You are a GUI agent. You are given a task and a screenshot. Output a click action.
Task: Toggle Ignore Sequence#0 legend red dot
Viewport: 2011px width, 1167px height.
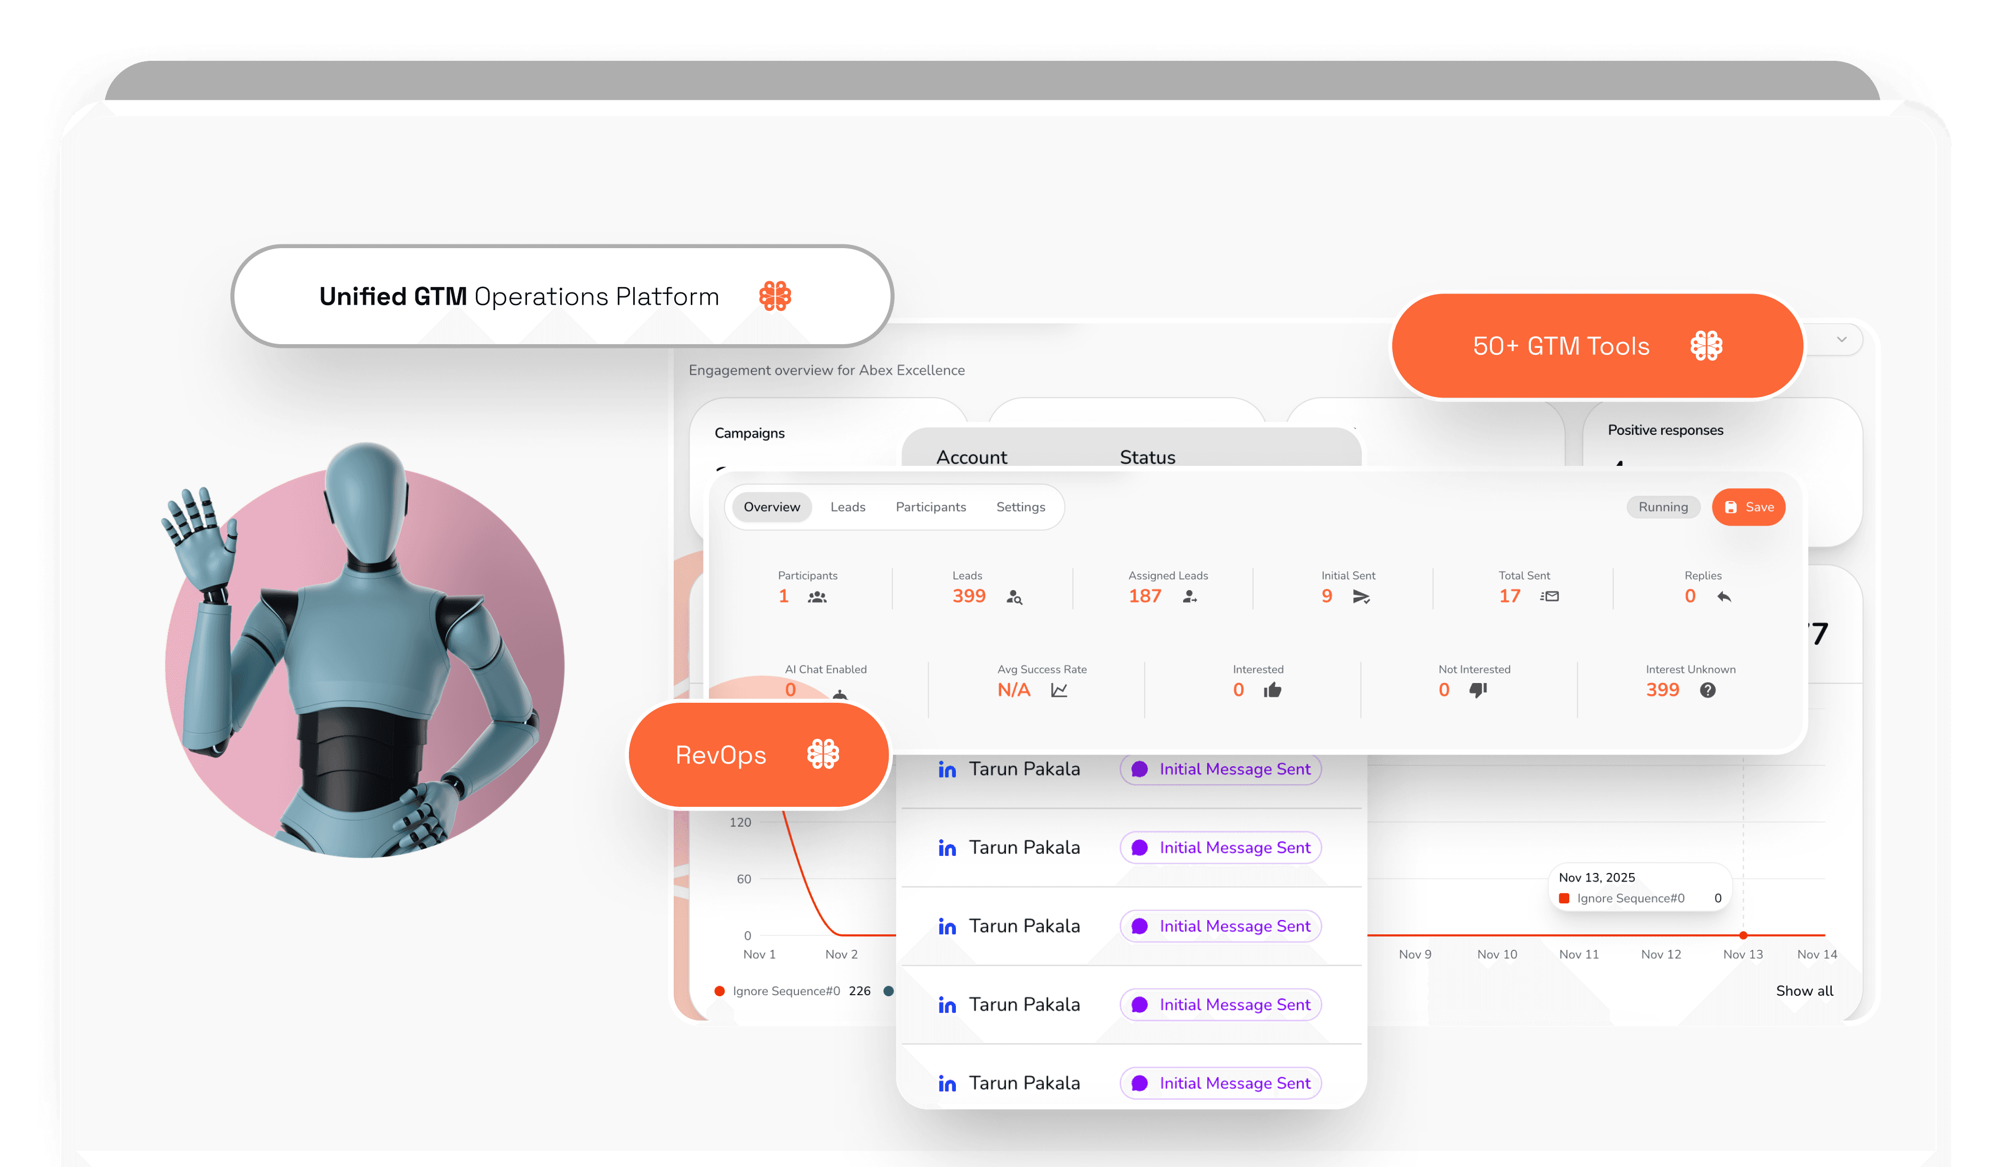(x=720, y=991)
